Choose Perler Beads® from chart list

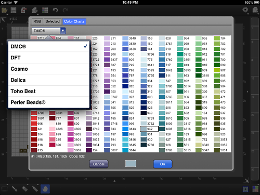49,102
